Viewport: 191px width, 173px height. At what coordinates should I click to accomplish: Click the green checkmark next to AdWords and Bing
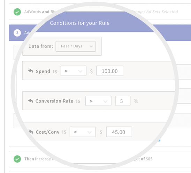pyautogui.click(x=17, y=12)
